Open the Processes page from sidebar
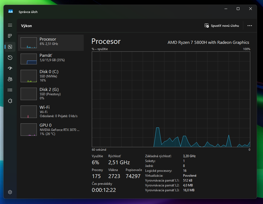This screenshot has height=204, width=263. (10, 36)
